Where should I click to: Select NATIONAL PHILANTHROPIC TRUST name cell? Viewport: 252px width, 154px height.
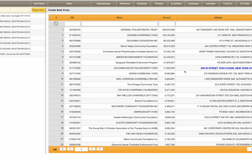tap(120, 30)
